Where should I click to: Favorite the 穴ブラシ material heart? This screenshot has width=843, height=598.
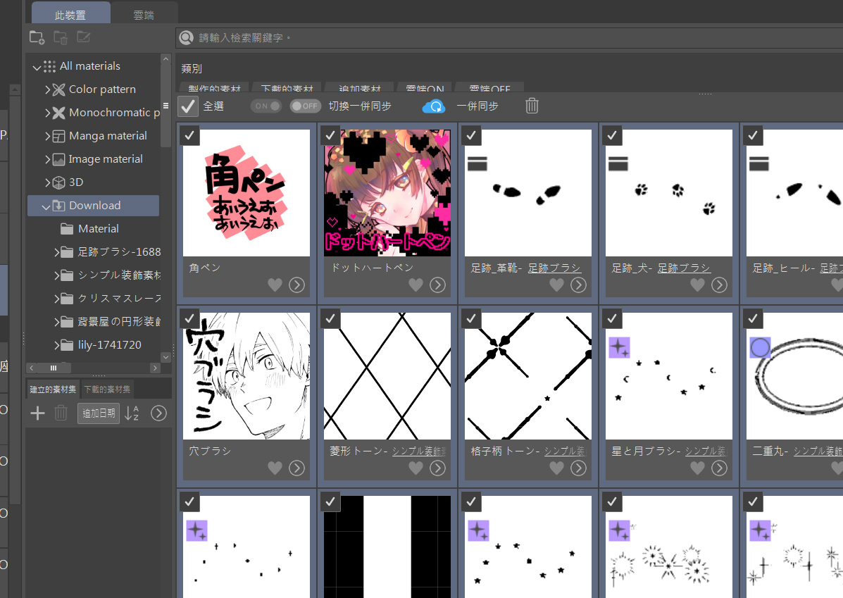click(275, 468)
